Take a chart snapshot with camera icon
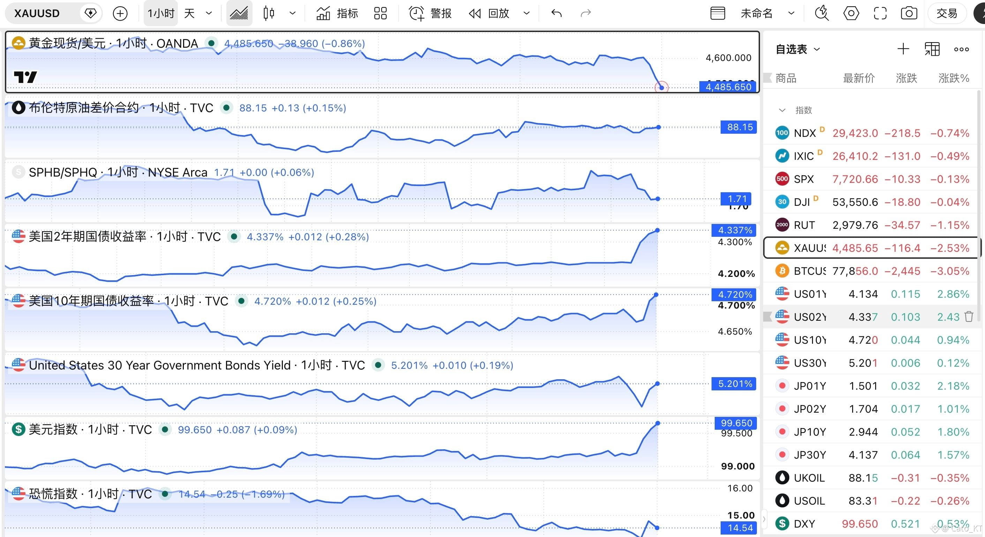Image resolution: width=985 pixels, height=537 pixels. tap(909, 13)
